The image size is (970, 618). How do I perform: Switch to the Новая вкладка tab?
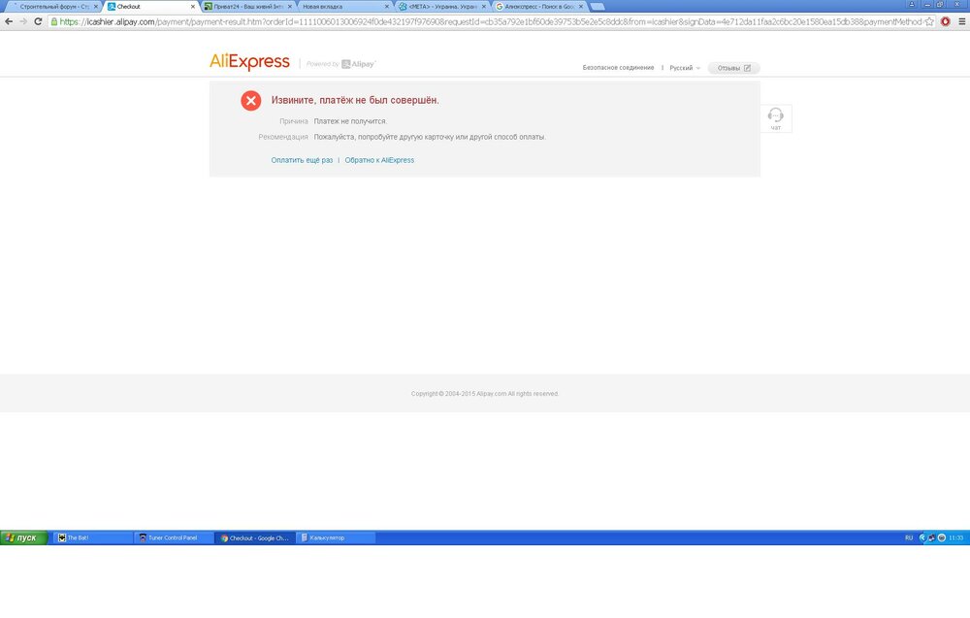[x=343, y=7]
